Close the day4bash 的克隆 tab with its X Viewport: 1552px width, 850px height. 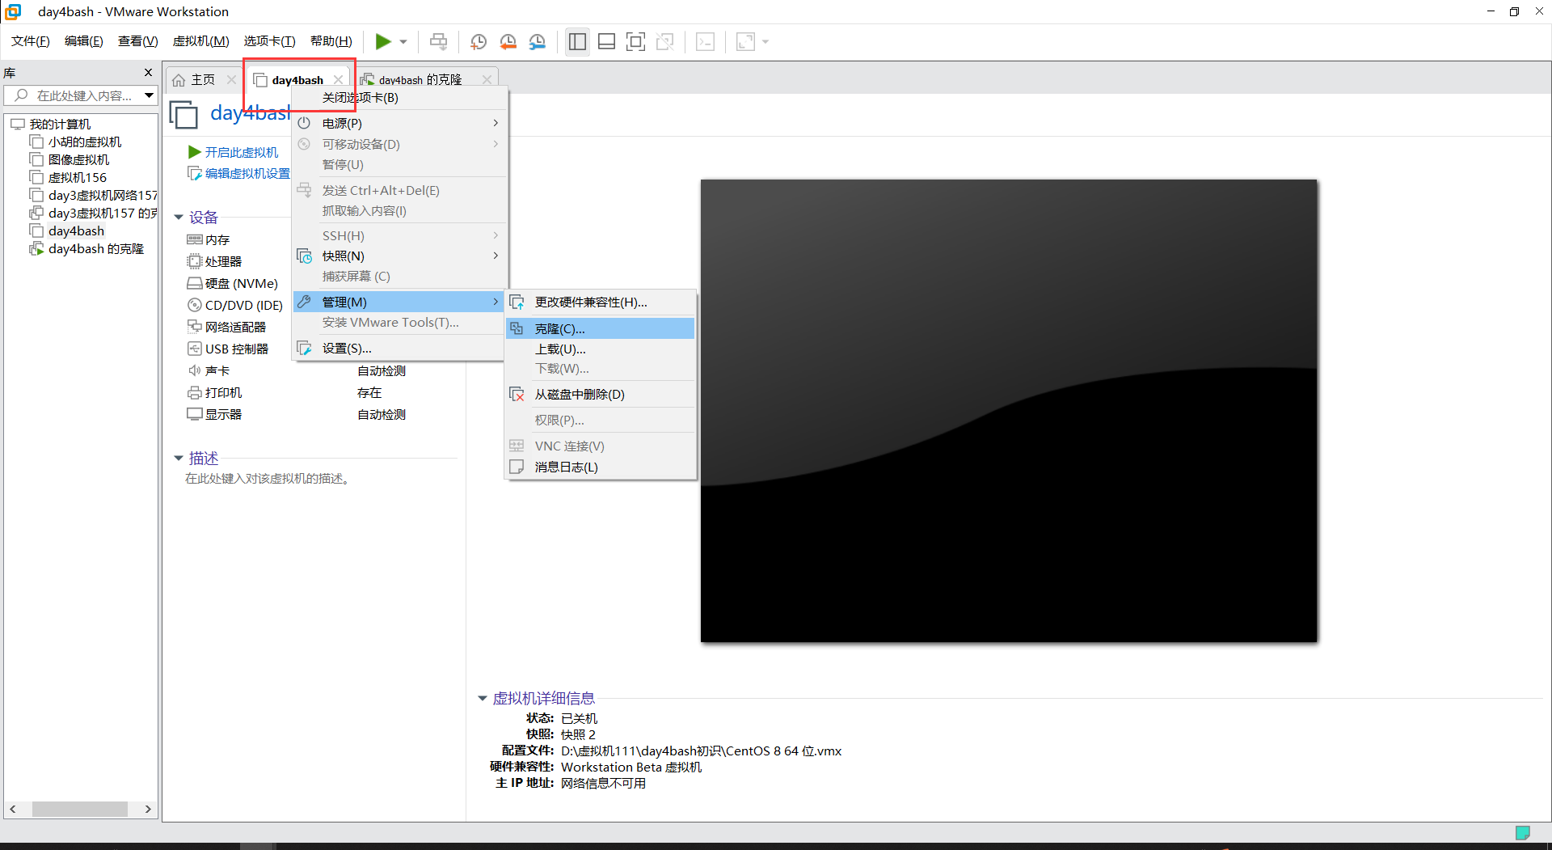click(487, 79)
